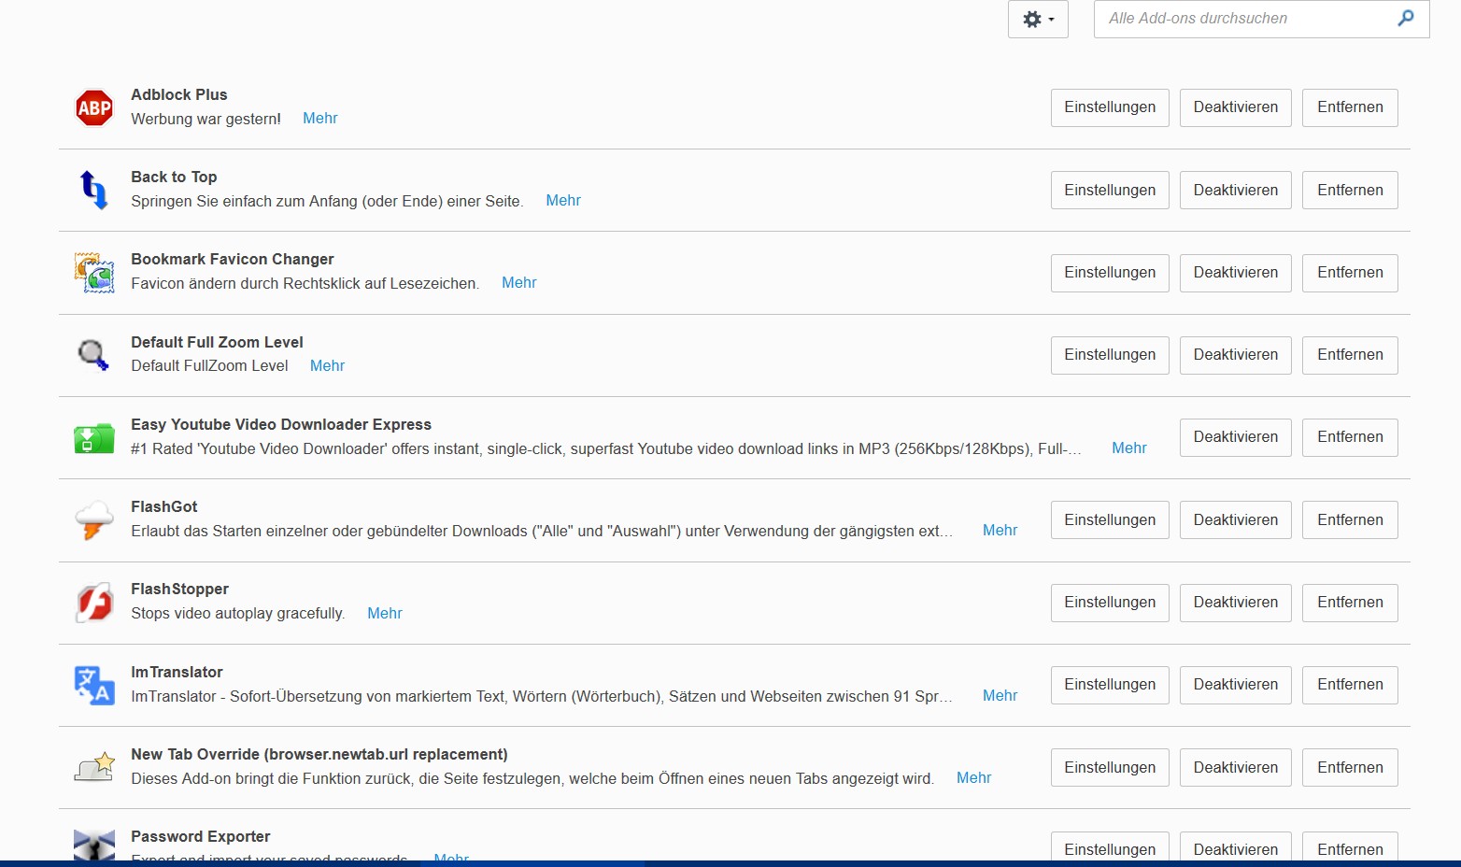Remove the Back to Top add-on

tap(1350, 190)
